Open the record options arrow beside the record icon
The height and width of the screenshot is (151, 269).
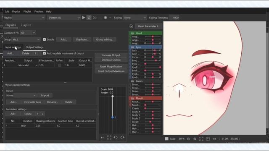110,18
